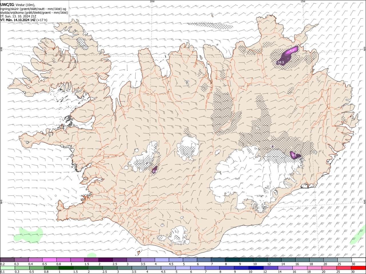Click the 'VT: Mán. 14.10.2024 14Z (+17 h)' line
This screenshot has height=274, width=366.
(24, 20)
